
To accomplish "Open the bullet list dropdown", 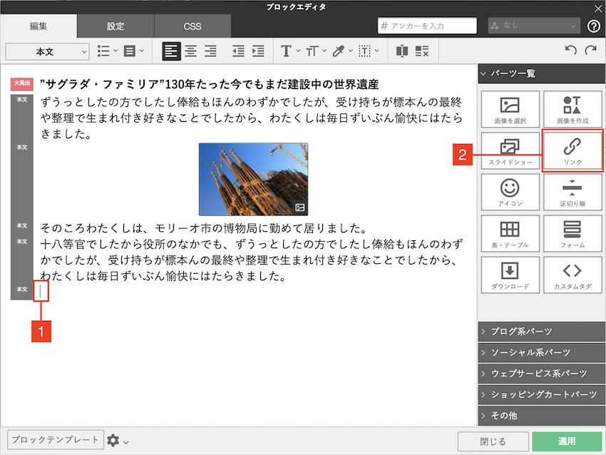I will [107, 51].
